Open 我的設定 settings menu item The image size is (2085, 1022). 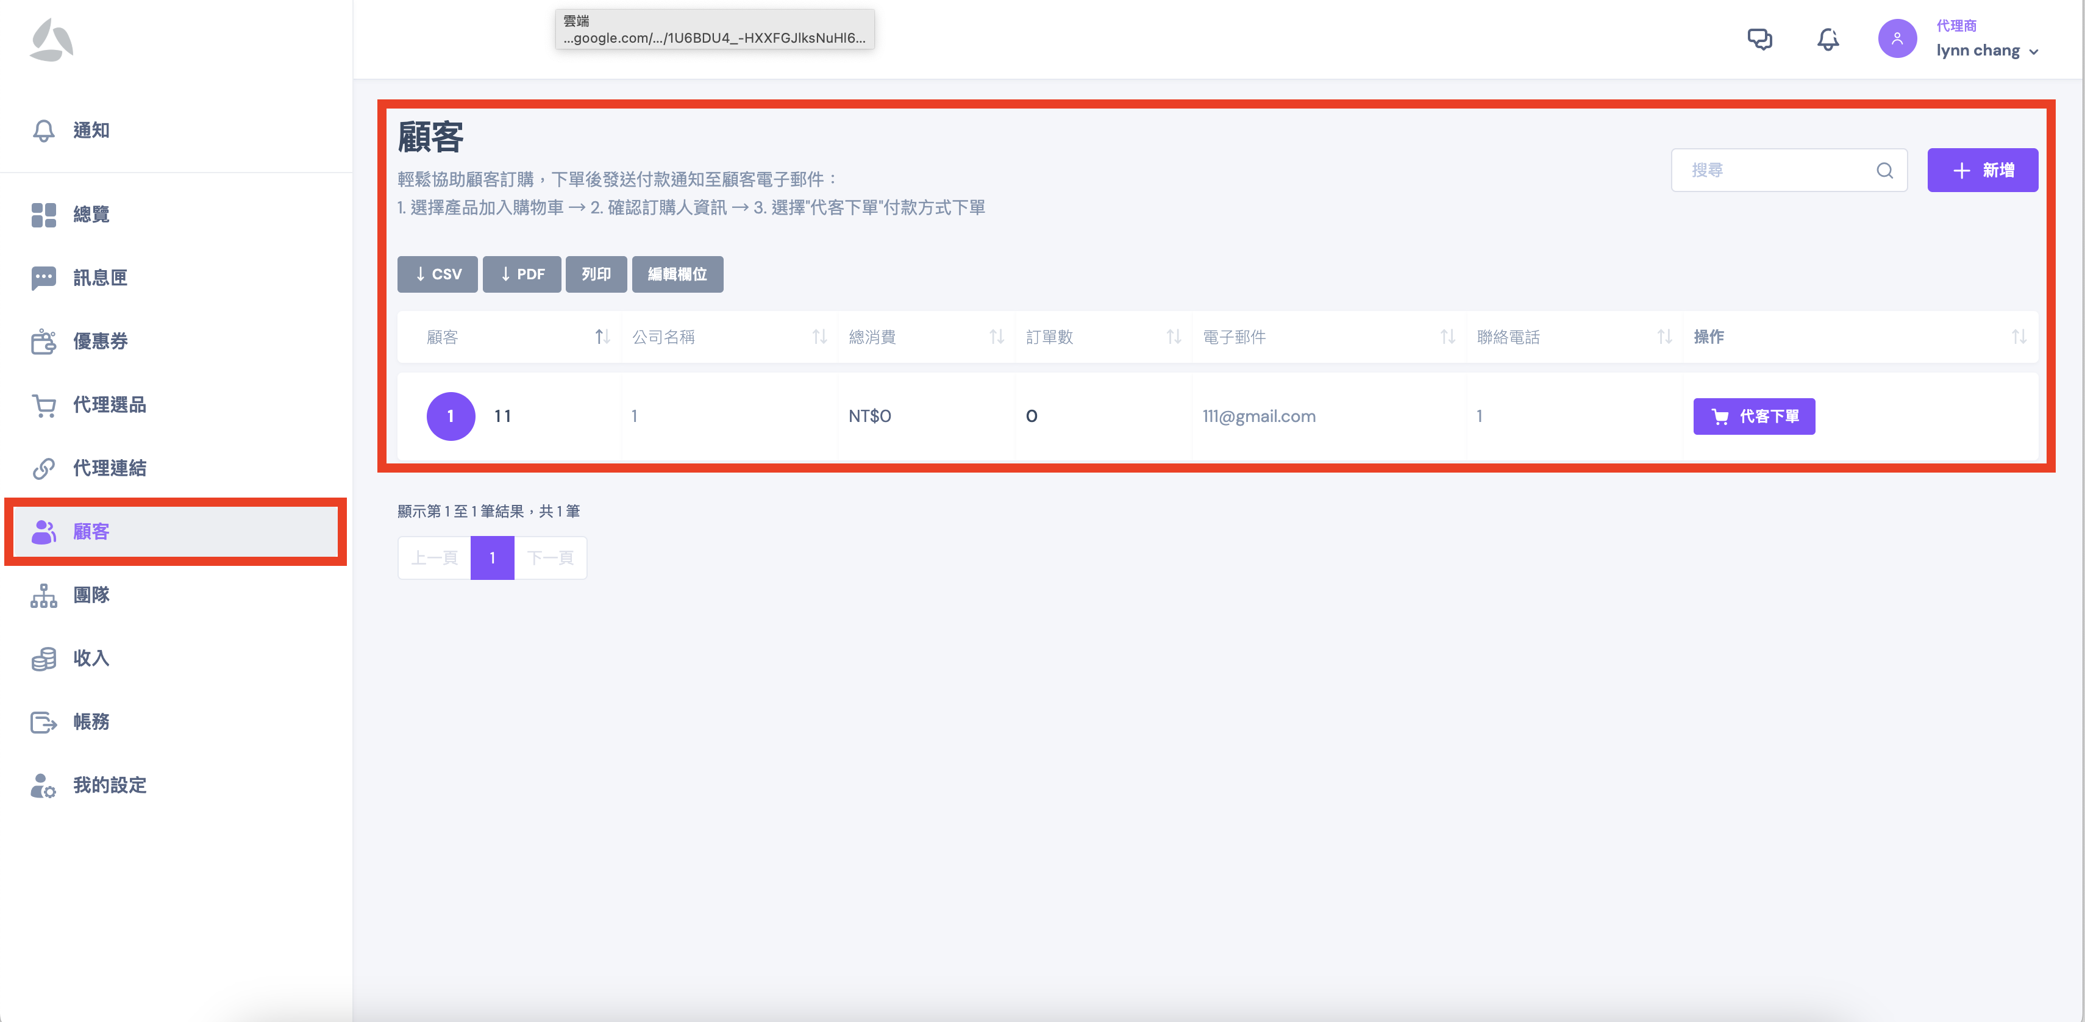(109, 785)
